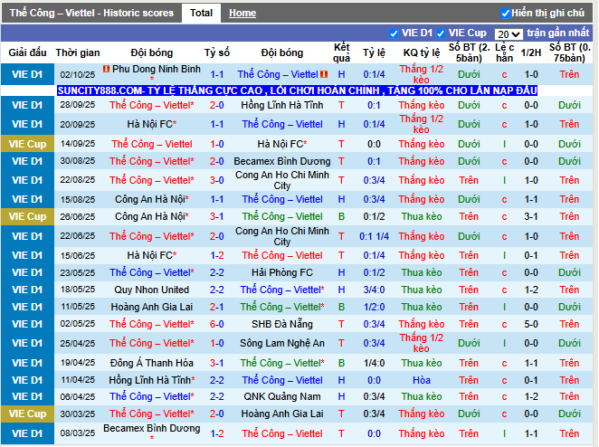Click the 2-1 score on 11/05/25 row
599x447 pixels.
click(216, 307)
